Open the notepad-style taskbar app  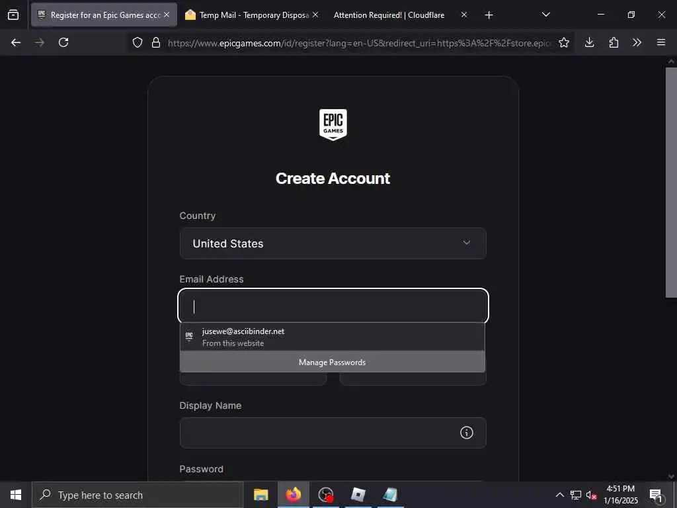coord(390,495)
